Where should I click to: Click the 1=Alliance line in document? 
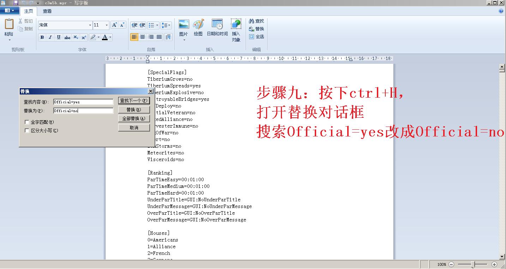162,247
